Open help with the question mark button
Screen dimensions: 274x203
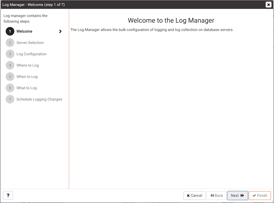8,195
